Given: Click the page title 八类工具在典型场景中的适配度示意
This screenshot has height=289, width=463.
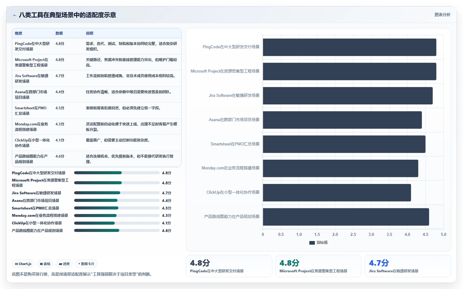Looking at the screenshot, I should (67, 15).
